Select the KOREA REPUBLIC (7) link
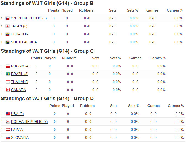The width and height of the screenshot is (186, 143). pos(29,122)
